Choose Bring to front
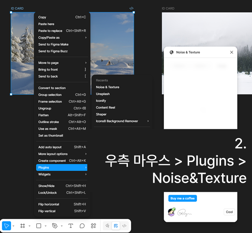 (62, 69)
